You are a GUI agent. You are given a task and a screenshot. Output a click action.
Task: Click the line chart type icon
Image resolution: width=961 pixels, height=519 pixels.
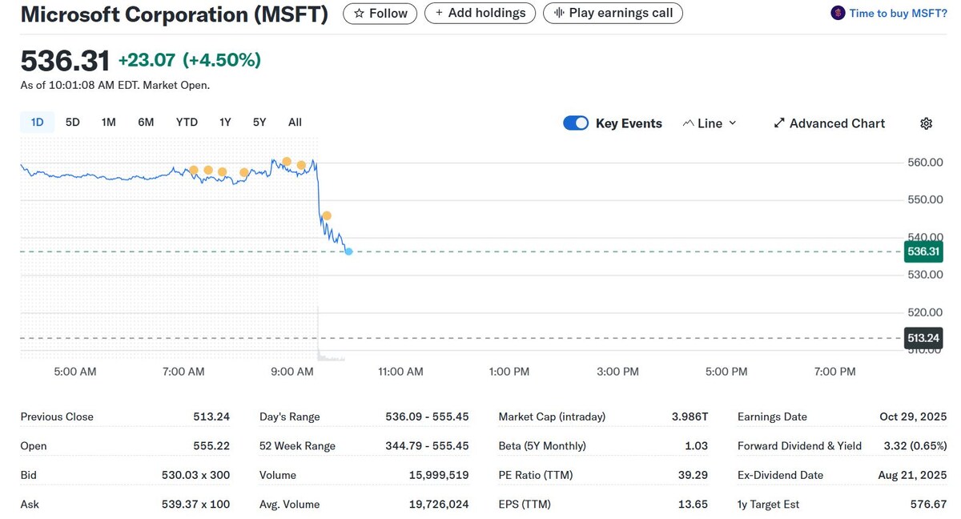point(688,123)
